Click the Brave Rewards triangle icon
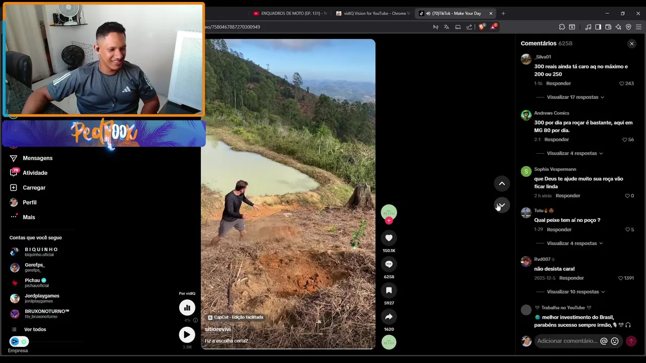The height and width of the screenshot is (363, 646). [x=493, y=27]
